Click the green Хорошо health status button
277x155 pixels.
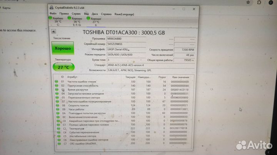pos(63,48)
